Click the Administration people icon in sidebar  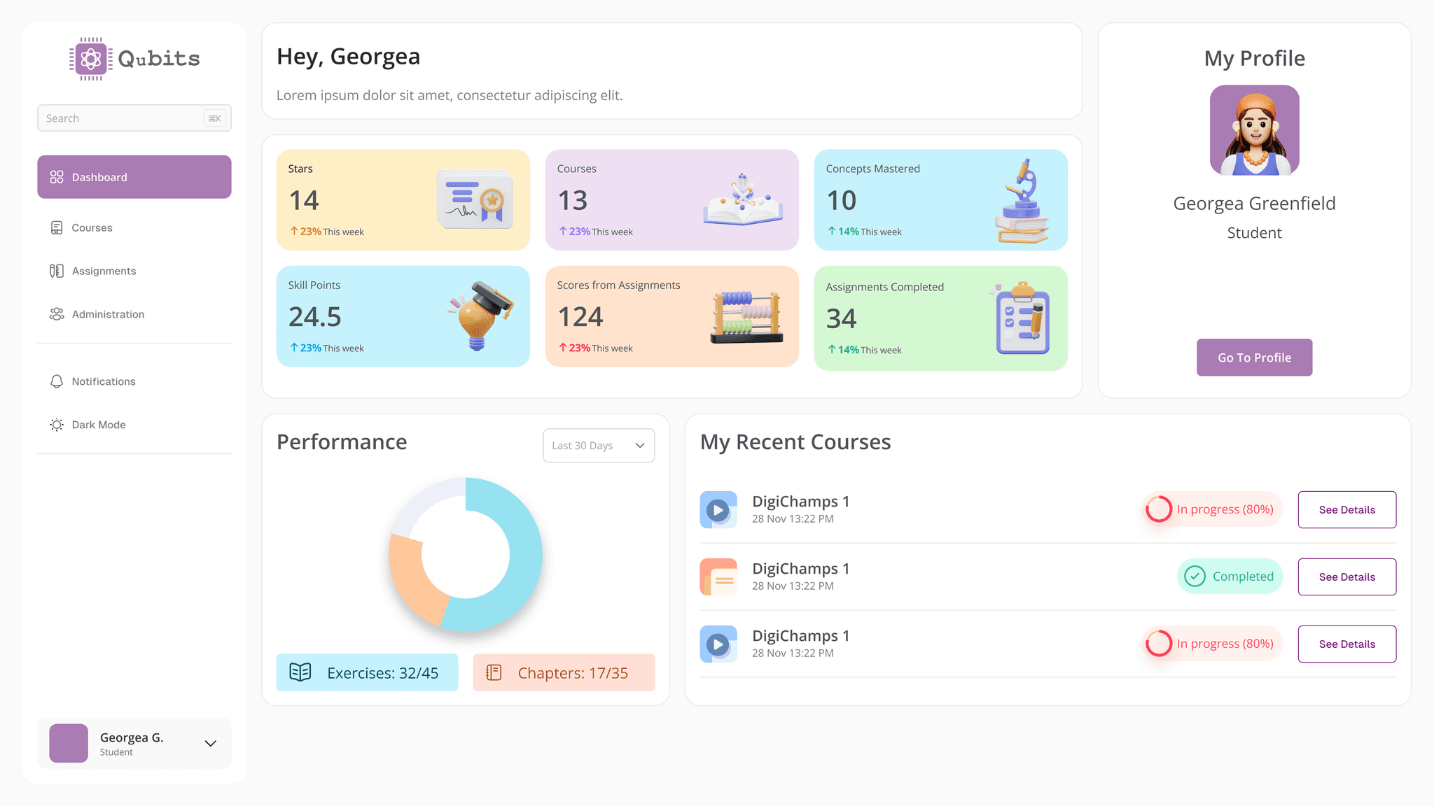57,314
